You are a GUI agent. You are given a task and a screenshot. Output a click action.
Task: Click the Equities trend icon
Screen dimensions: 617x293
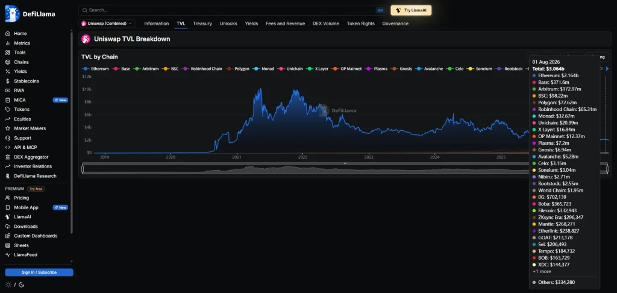(x=7, y=119)
